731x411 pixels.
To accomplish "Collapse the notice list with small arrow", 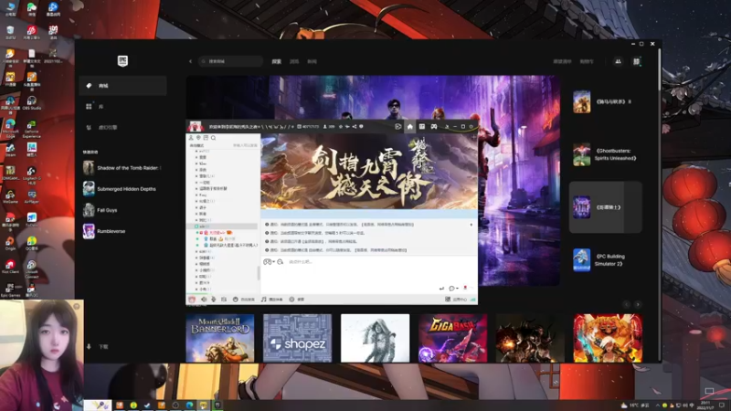I will tap(471, 225).
